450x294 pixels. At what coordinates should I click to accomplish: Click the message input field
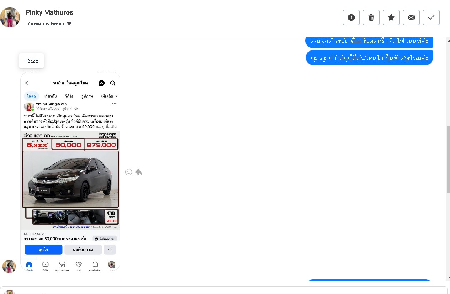tap(225, 290)
